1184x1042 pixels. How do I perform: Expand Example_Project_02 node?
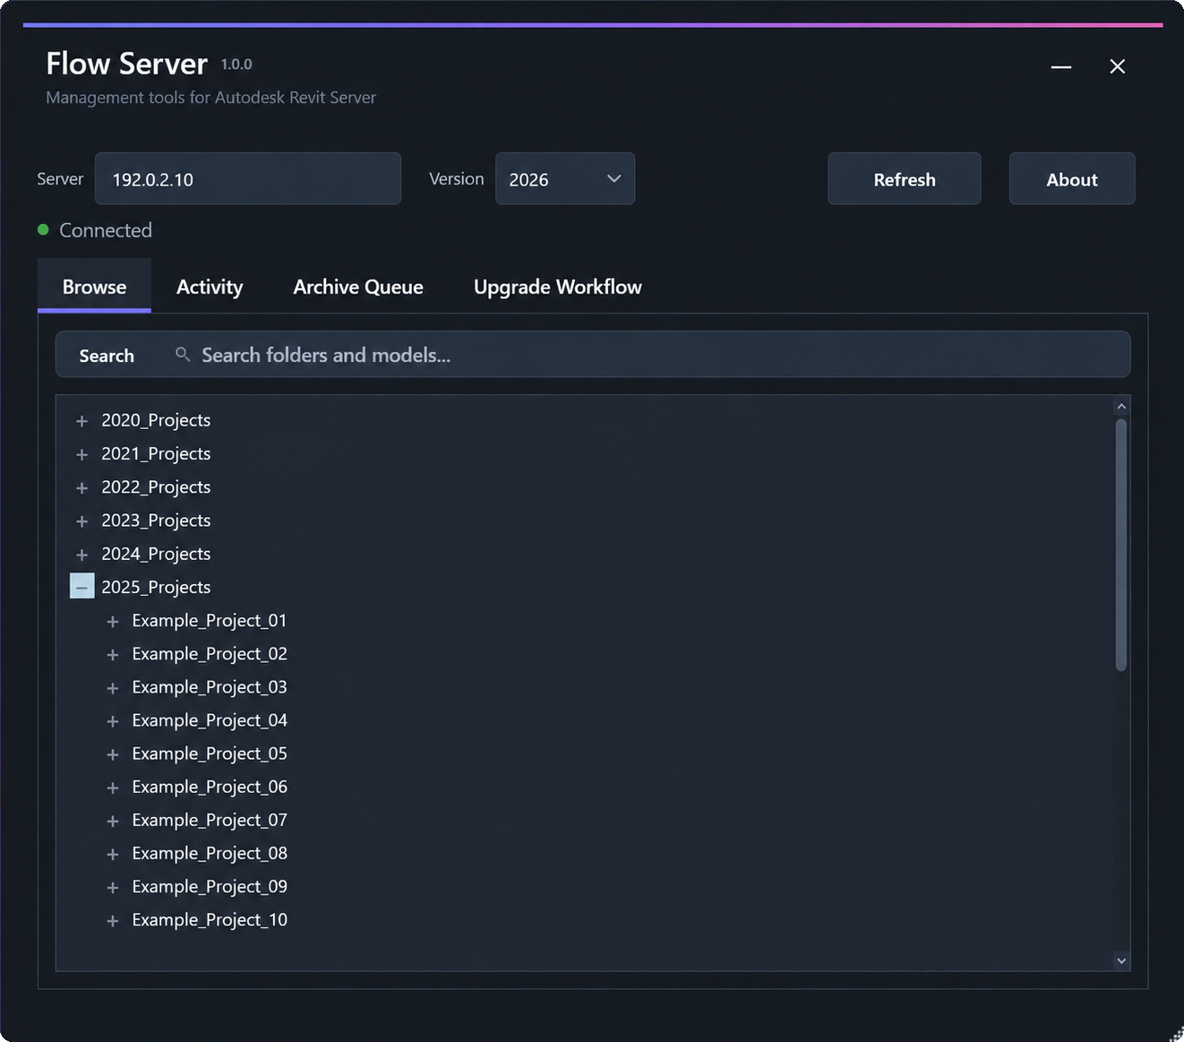click(x=113, y=655)
